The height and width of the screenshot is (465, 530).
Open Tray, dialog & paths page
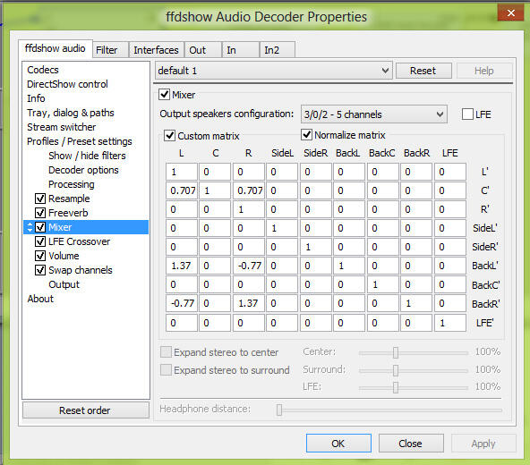[71, 113]
